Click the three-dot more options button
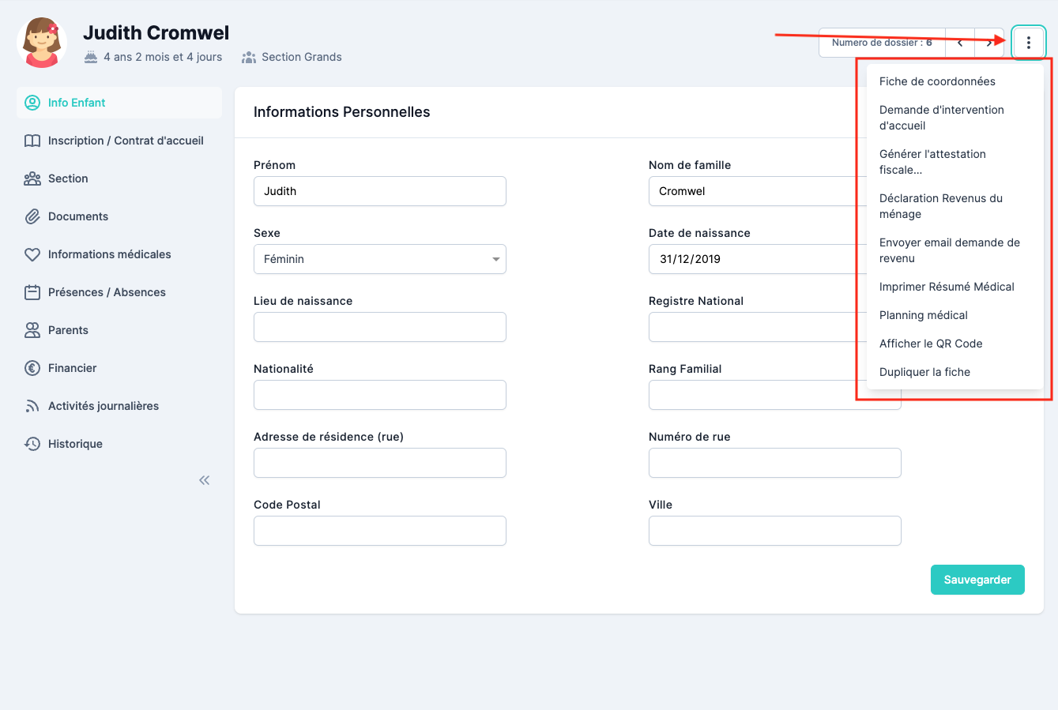The image size is (1058, 710). (1028, 43)
